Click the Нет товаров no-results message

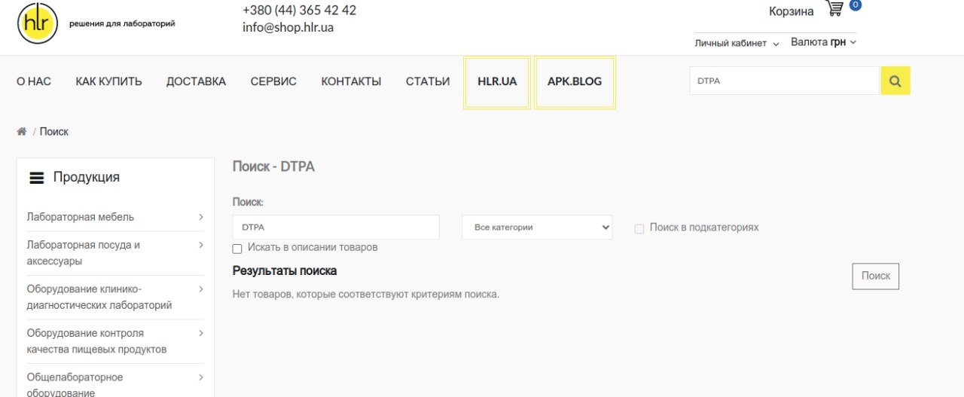(366, 294)
